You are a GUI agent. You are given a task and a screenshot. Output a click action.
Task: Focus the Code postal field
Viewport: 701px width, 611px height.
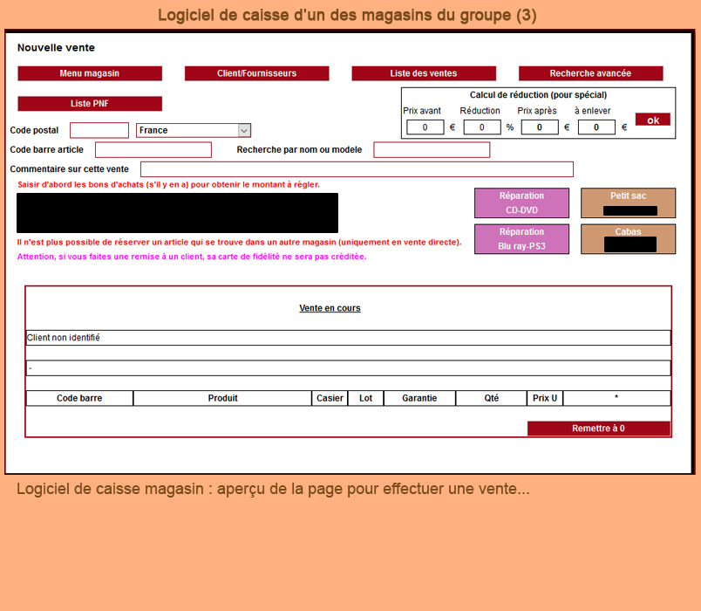tap(99, 130)
